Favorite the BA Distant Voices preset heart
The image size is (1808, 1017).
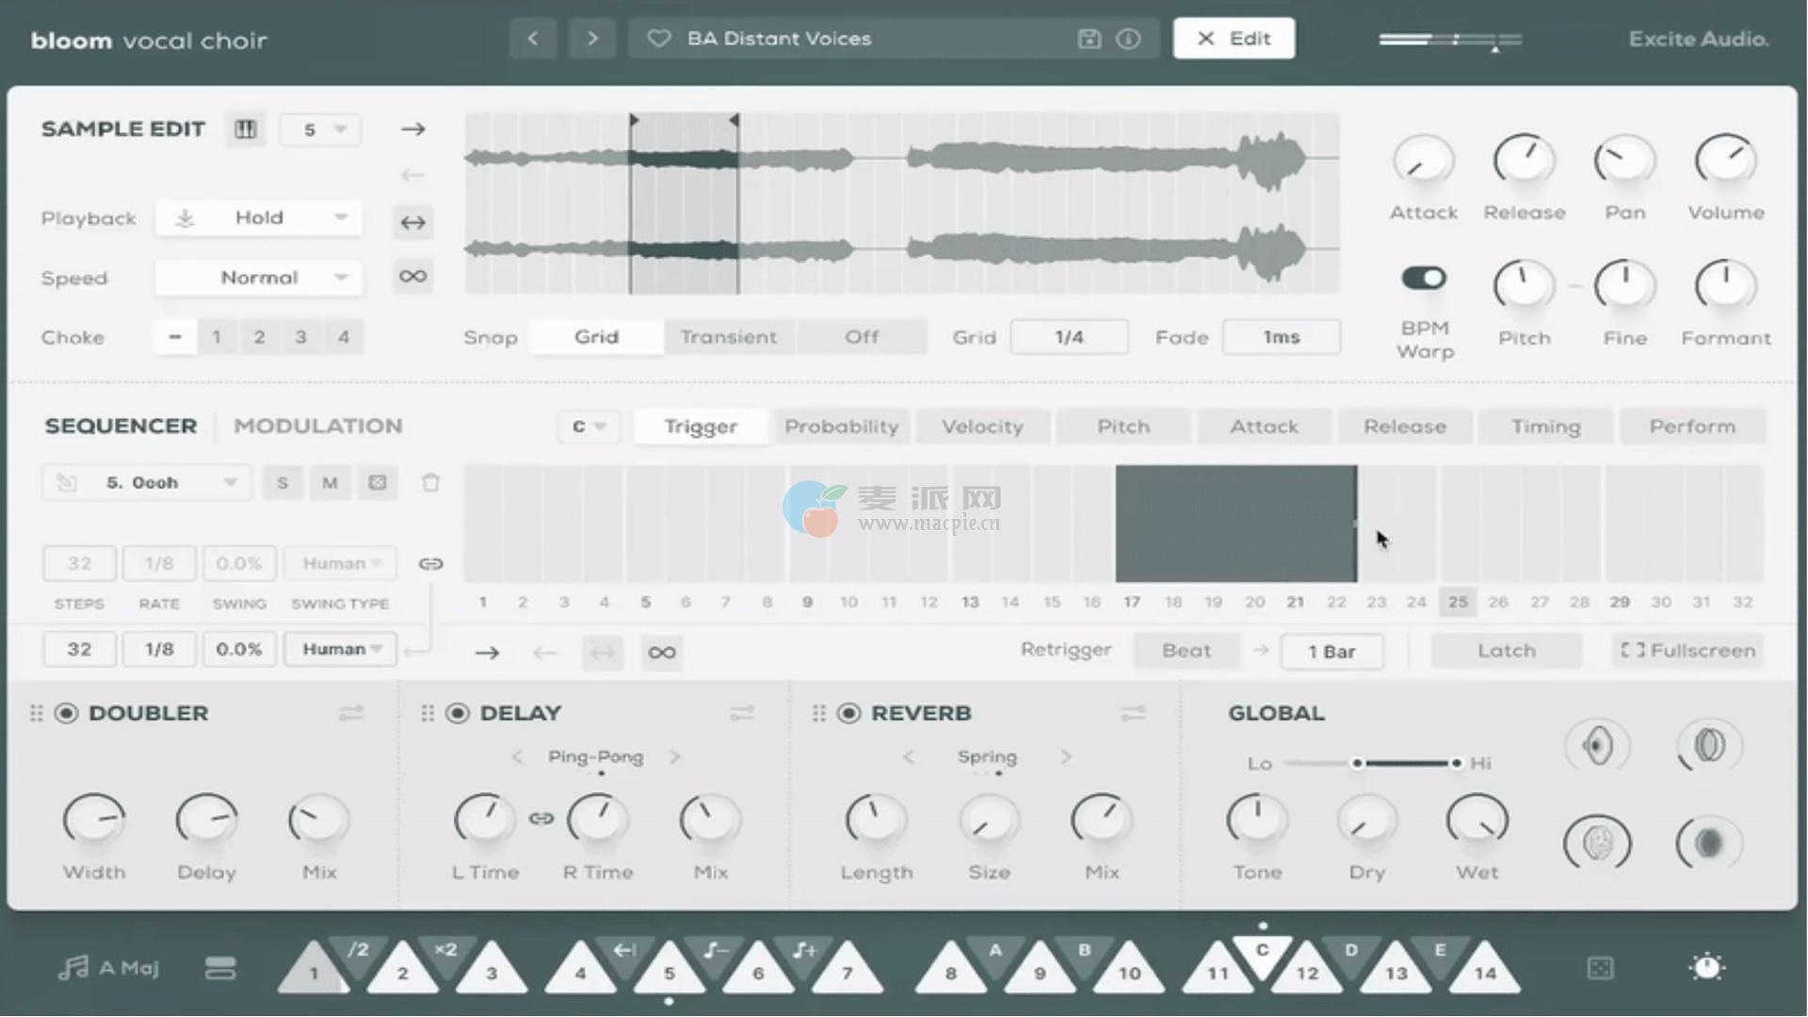[x=659, y=39]
